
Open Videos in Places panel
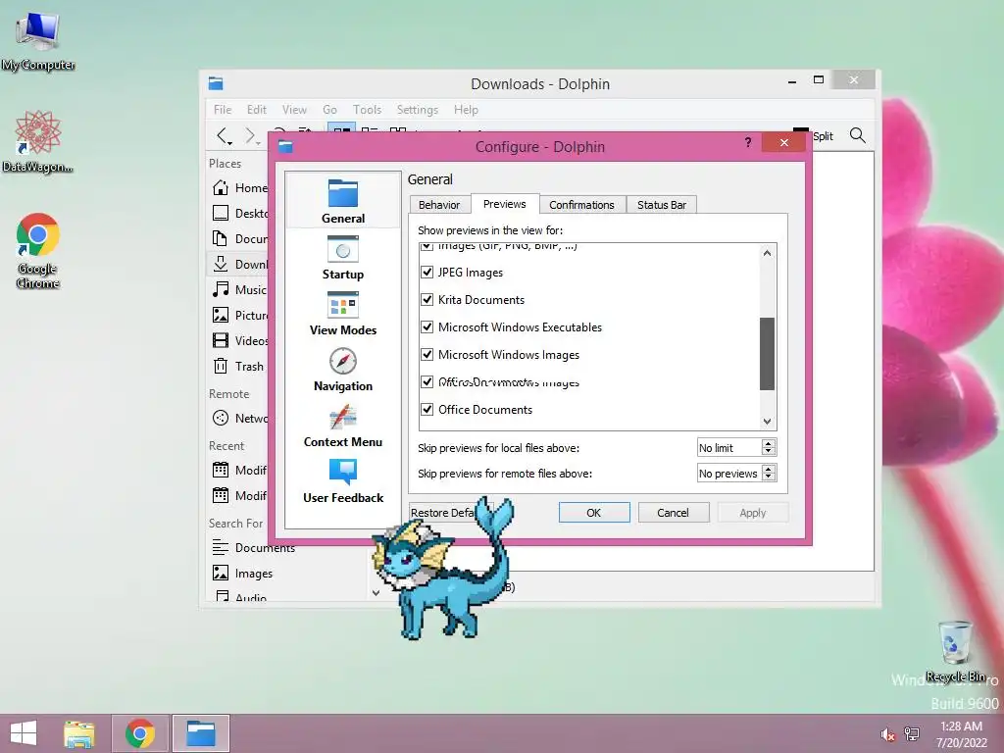click(x=239, y=340)
